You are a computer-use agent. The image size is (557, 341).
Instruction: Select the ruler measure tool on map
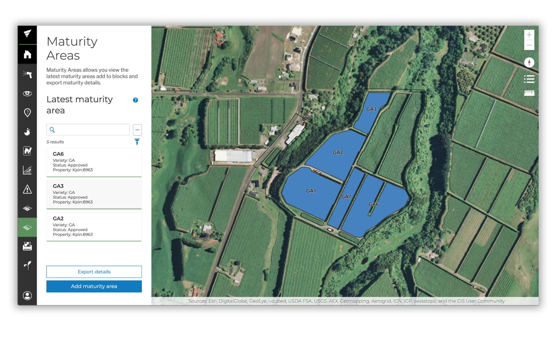pyautogui.click(x=529, y=93)
